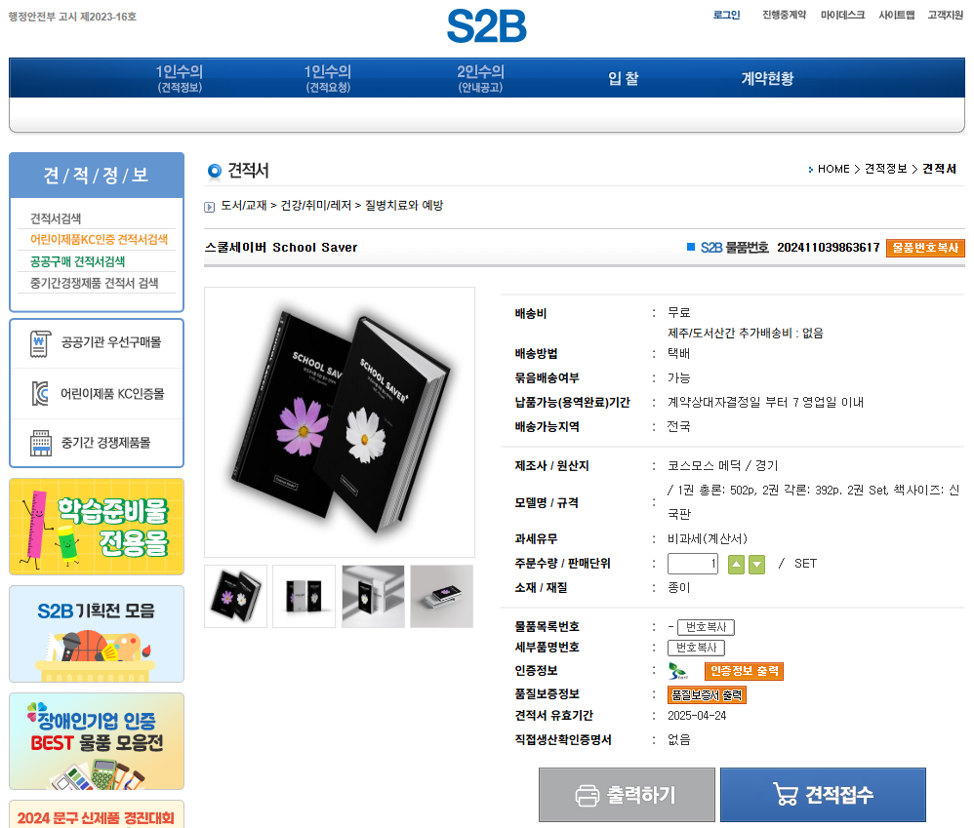Open the 계약현황 menu tab
974x828 pixels.
[767, 78]
